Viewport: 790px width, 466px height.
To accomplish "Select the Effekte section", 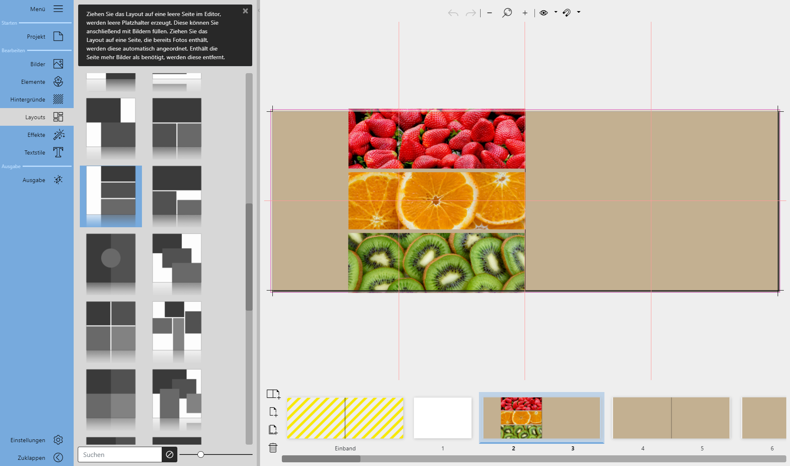I will [37, 134].
